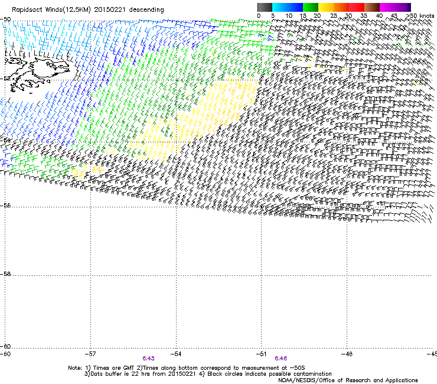Click the title 'Rapidsact Winds(12.5KM) 20150221 descending'
Viewport: 437px width, 384px height.
88,10
